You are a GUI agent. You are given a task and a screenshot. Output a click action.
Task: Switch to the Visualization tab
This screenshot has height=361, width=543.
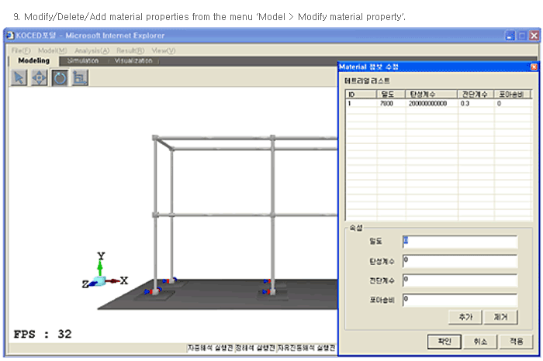(134, 60)
